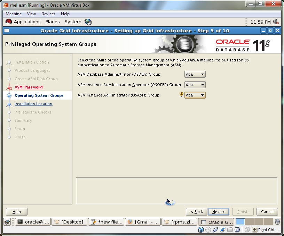Go to Installation Location step link
284x236 pixels.
pyautogui.click(x=33, y=104)
